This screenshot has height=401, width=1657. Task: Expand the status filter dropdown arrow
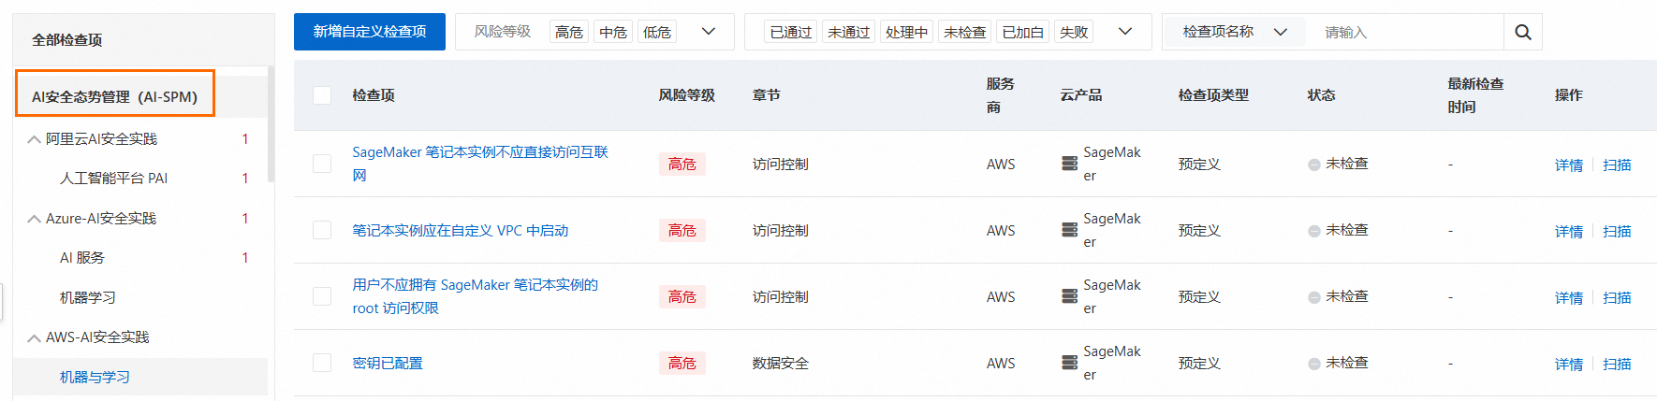point(1125,32)
